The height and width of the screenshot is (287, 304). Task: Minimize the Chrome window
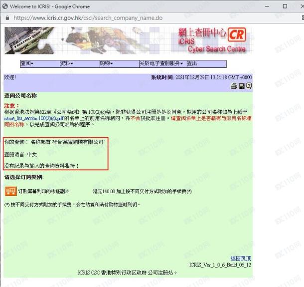tap(267, 6)
